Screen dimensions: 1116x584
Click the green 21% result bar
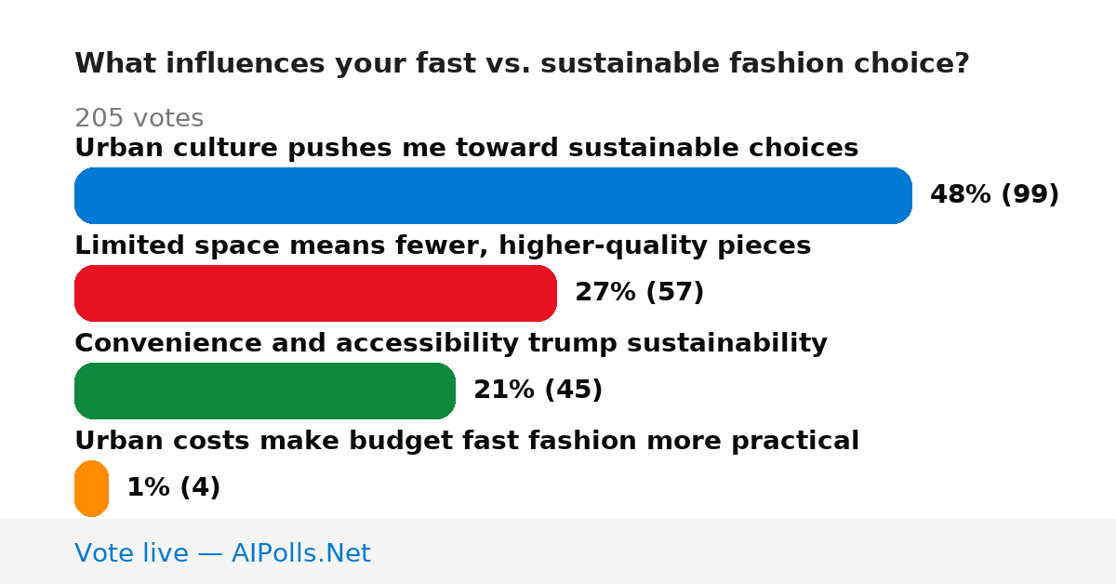point(265,391)
